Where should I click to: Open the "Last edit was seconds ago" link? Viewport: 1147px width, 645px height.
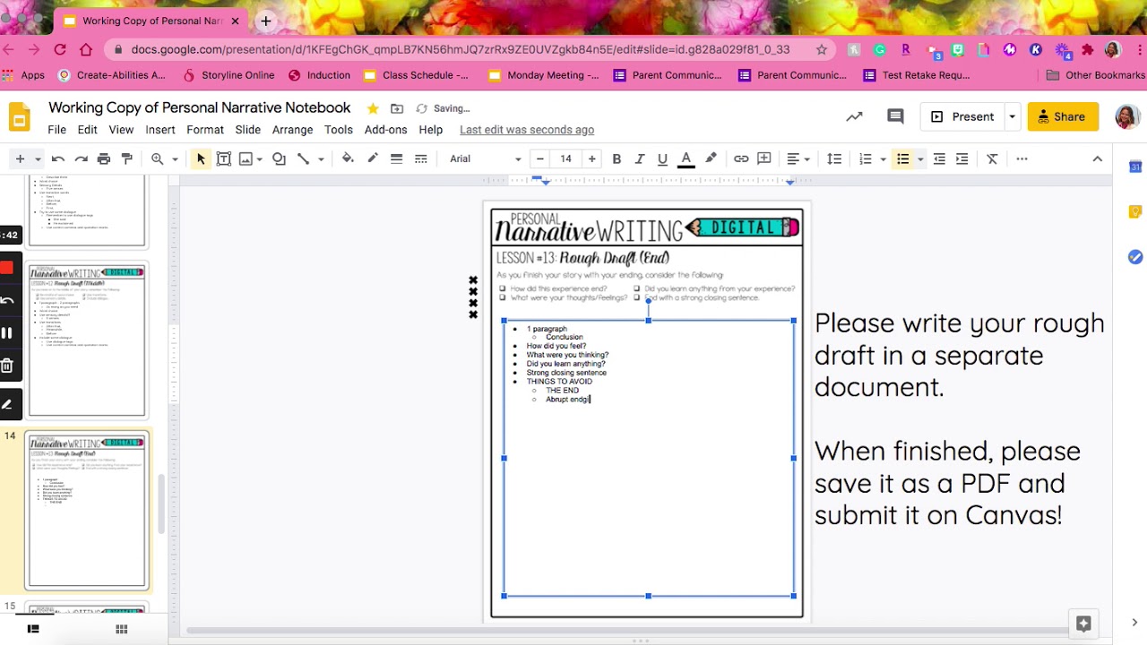(527, 130)
